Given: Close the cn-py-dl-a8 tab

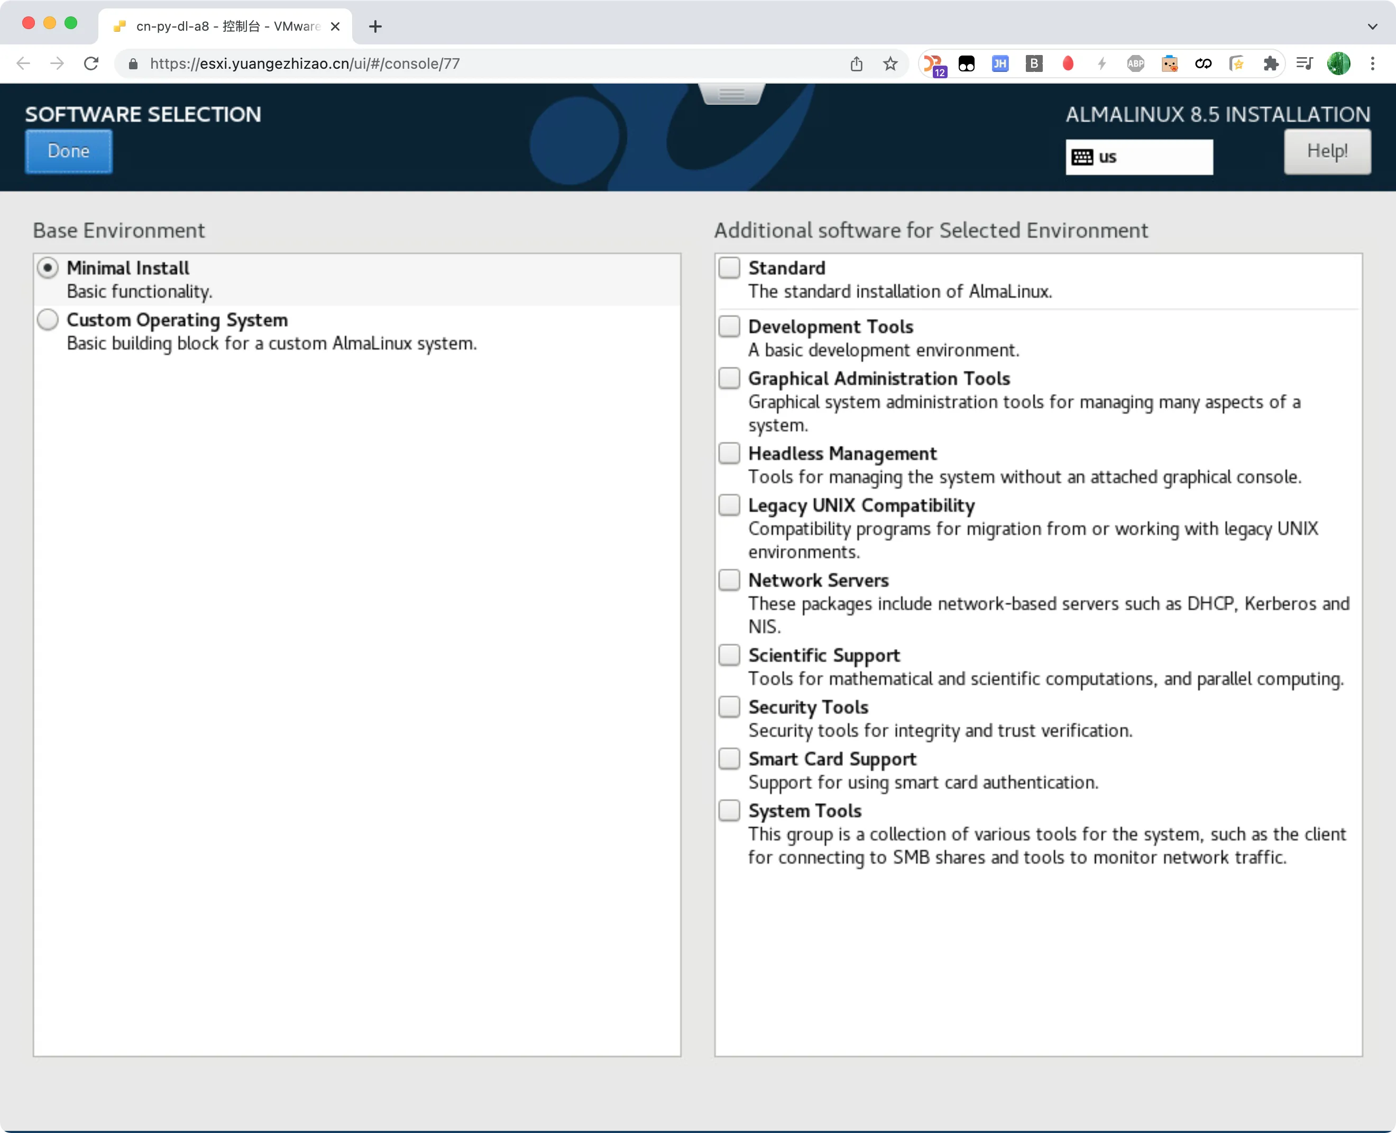Looking at the screenshot, I should (335, 27).
